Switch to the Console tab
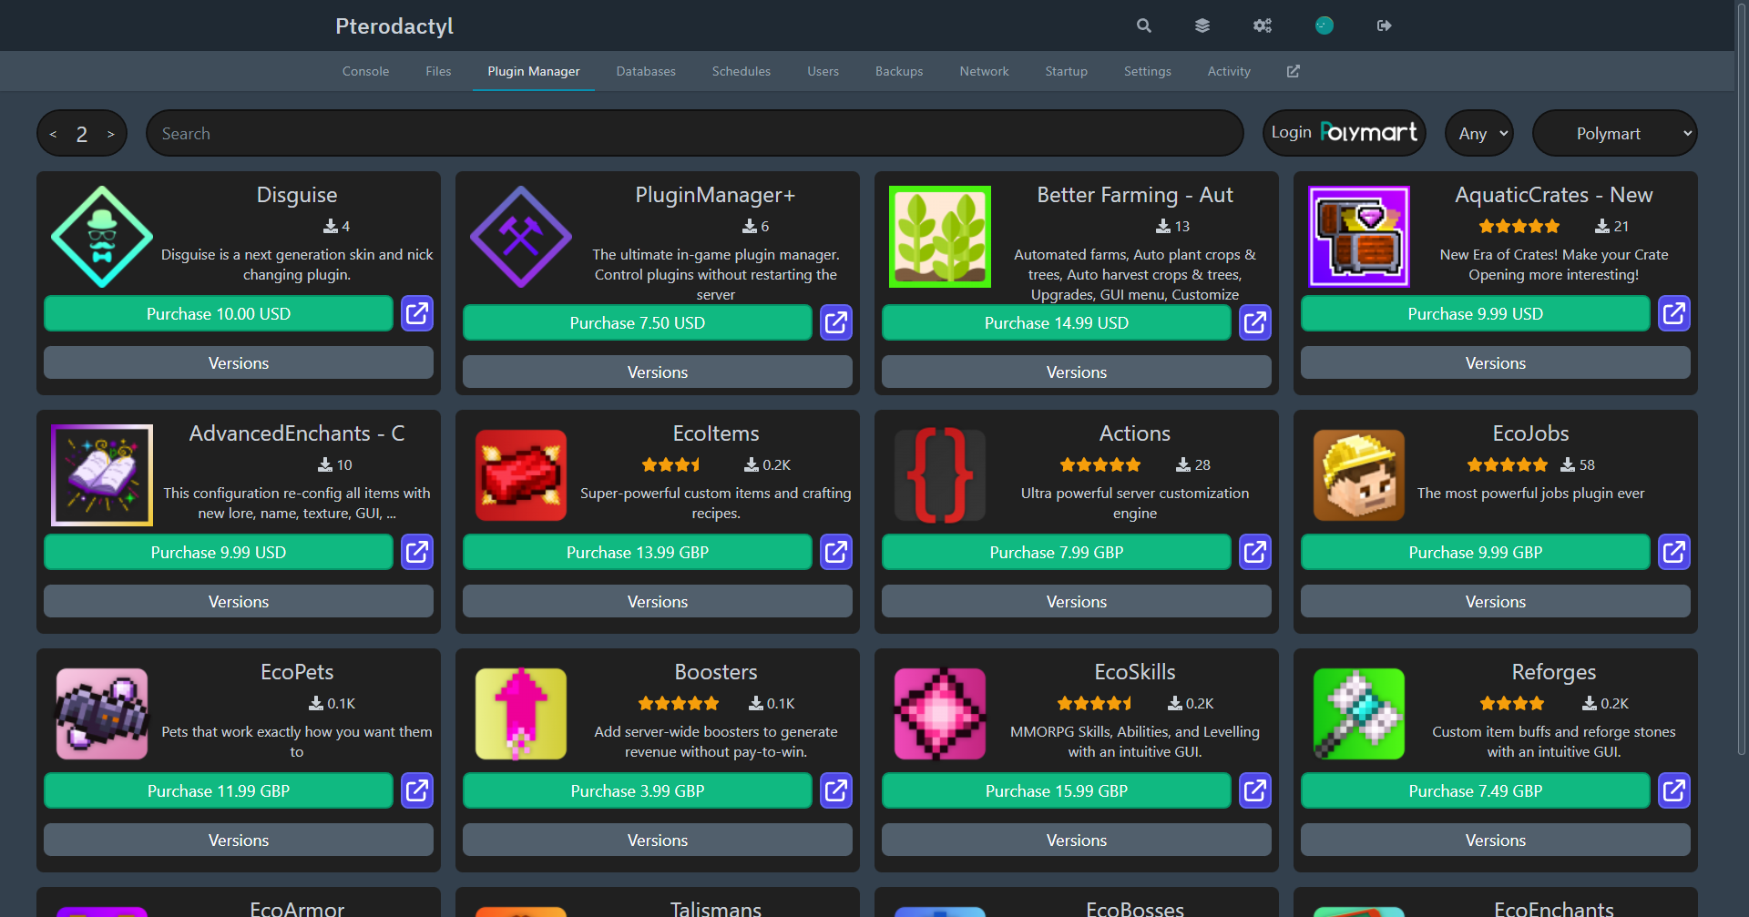1749x917 pixels. click(x=365, y=71)
